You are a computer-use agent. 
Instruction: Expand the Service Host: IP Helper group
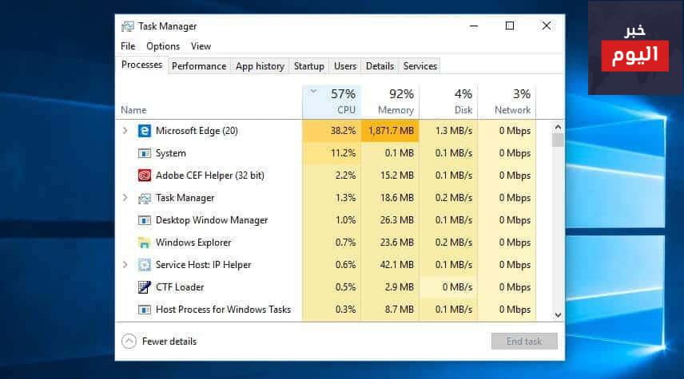[125, 264]
